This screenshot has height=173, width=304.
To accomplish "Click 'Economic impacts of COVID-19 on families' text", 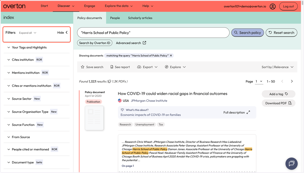I will (151, 115).
